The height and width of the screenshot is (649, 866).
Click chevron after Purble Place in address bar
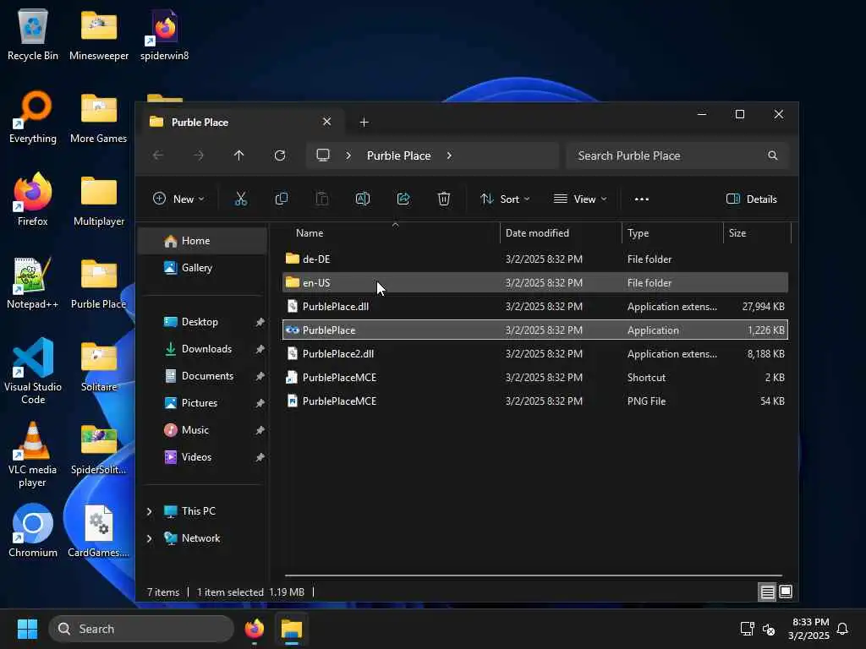coord(449,155)
